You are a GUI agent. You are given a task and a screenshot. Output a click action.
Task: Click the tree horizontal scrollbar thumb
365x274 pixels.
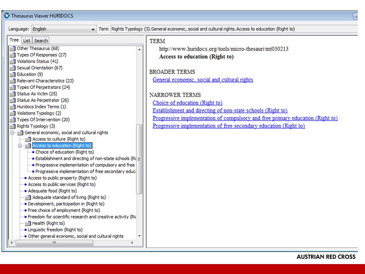point(54,243)
